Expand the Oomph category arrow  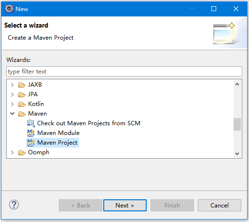click(12, 152)
